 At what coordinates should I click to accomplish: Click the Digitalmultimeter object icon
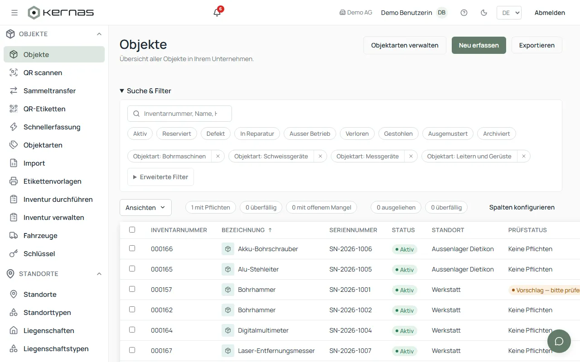(x=228, y=330)
